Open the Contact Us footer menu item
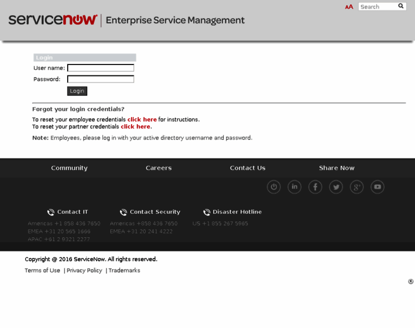The height and width of the screenshot is (328, 415). (x=247, y=168)
